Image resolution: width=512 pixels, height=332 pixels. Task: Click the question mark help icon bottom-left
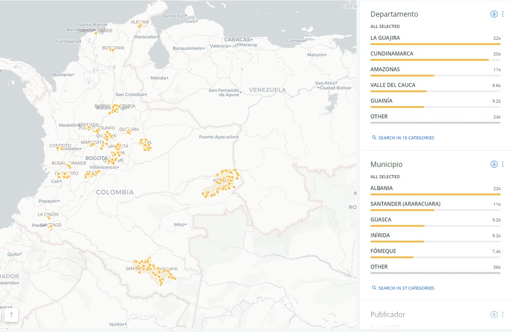click(11, 314)
